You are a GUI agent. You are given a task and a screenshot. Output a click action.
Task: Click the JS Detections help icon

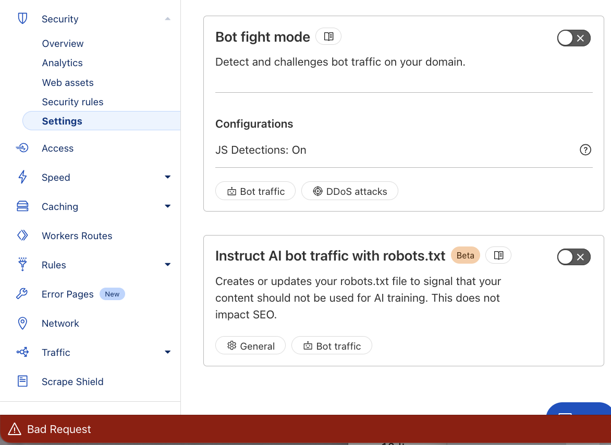[585, 150]
